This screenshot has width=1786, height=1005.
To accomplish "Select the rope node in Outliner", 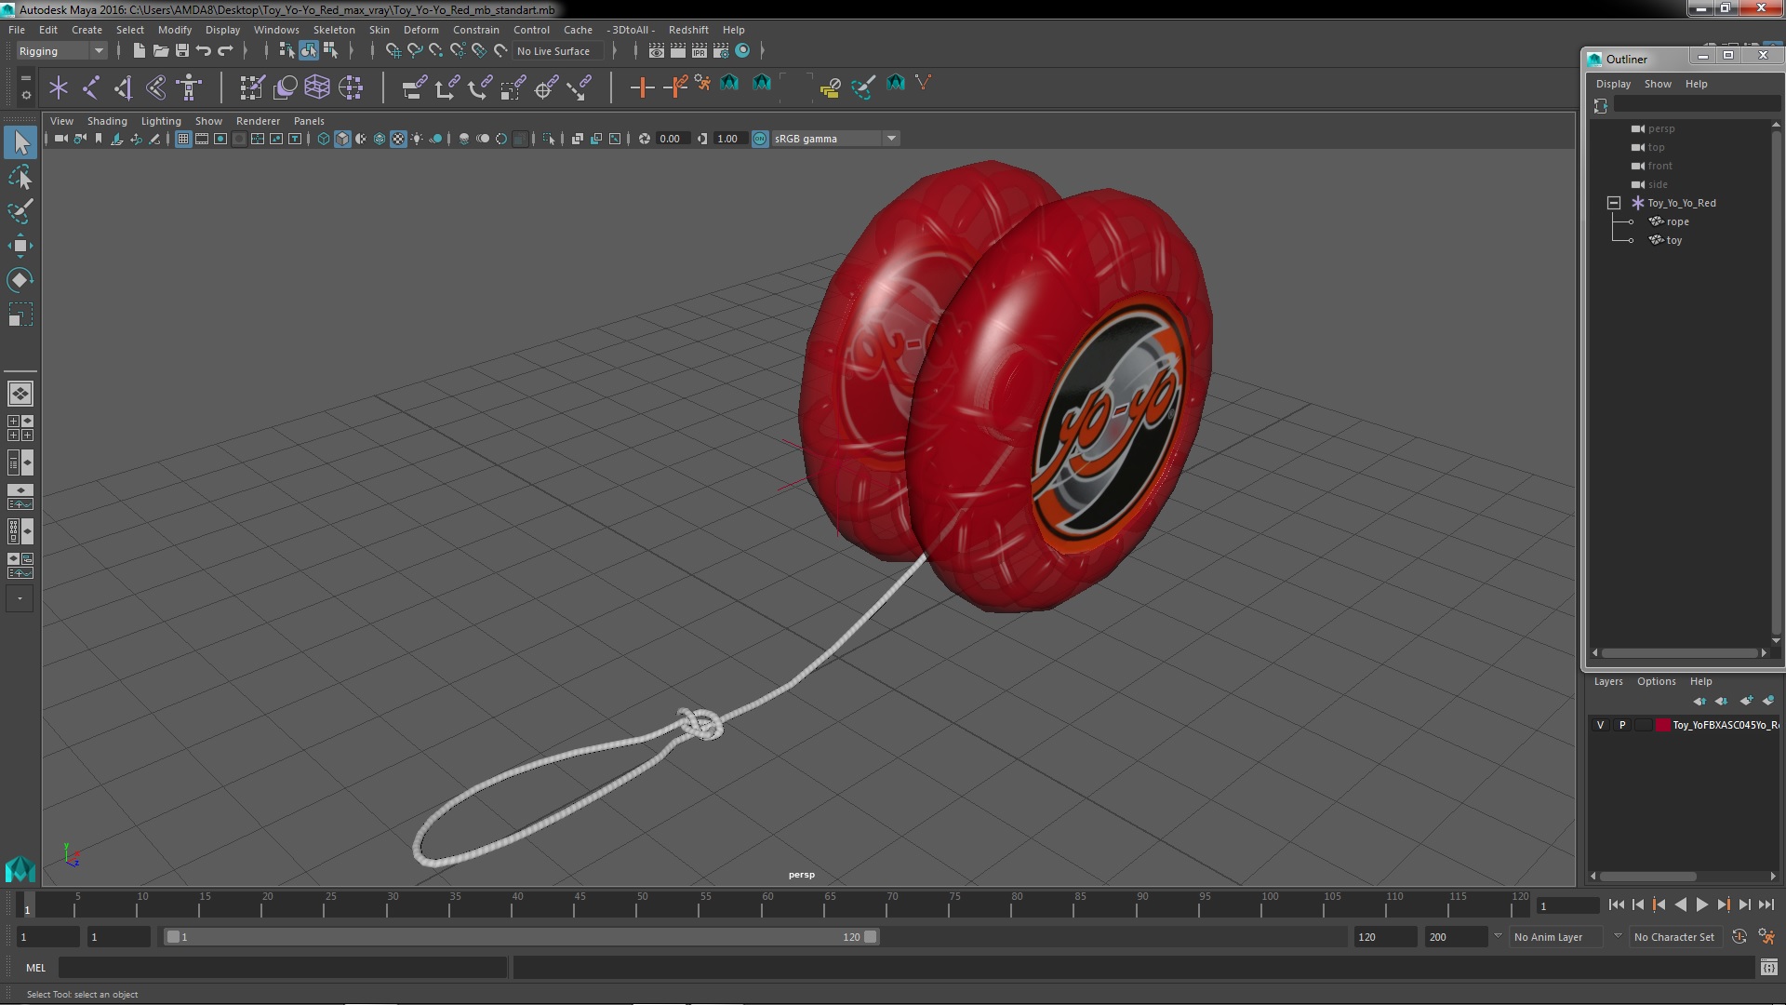I will click(1677, 221).
